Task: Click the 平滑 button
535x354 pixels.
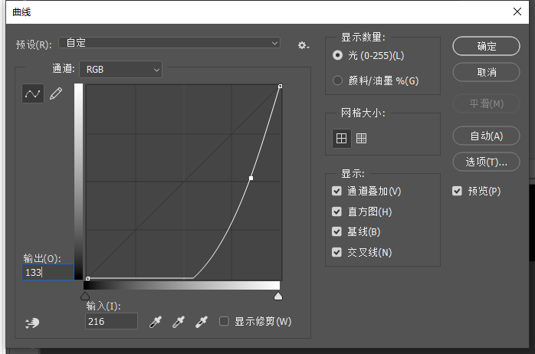Action: click(486, 103)
